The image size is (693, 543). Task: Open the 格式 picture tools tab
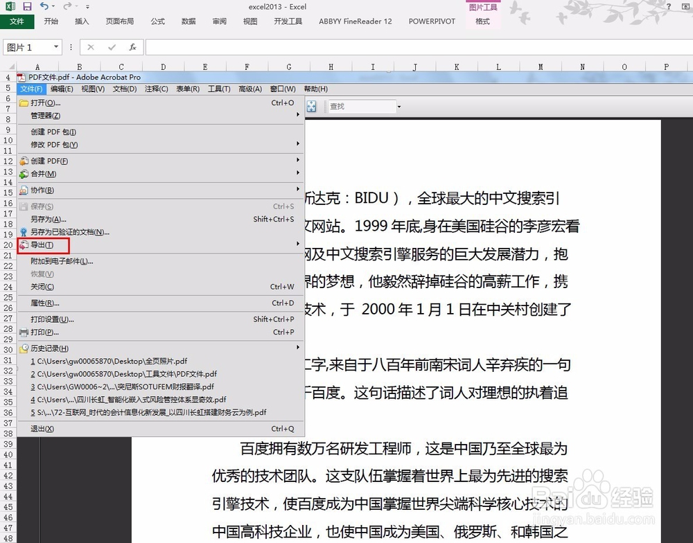[482, 21]
